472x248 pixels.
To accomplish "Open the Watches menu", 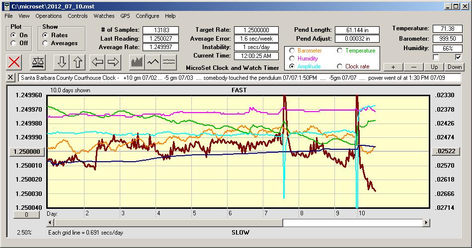I will (104, 16).
